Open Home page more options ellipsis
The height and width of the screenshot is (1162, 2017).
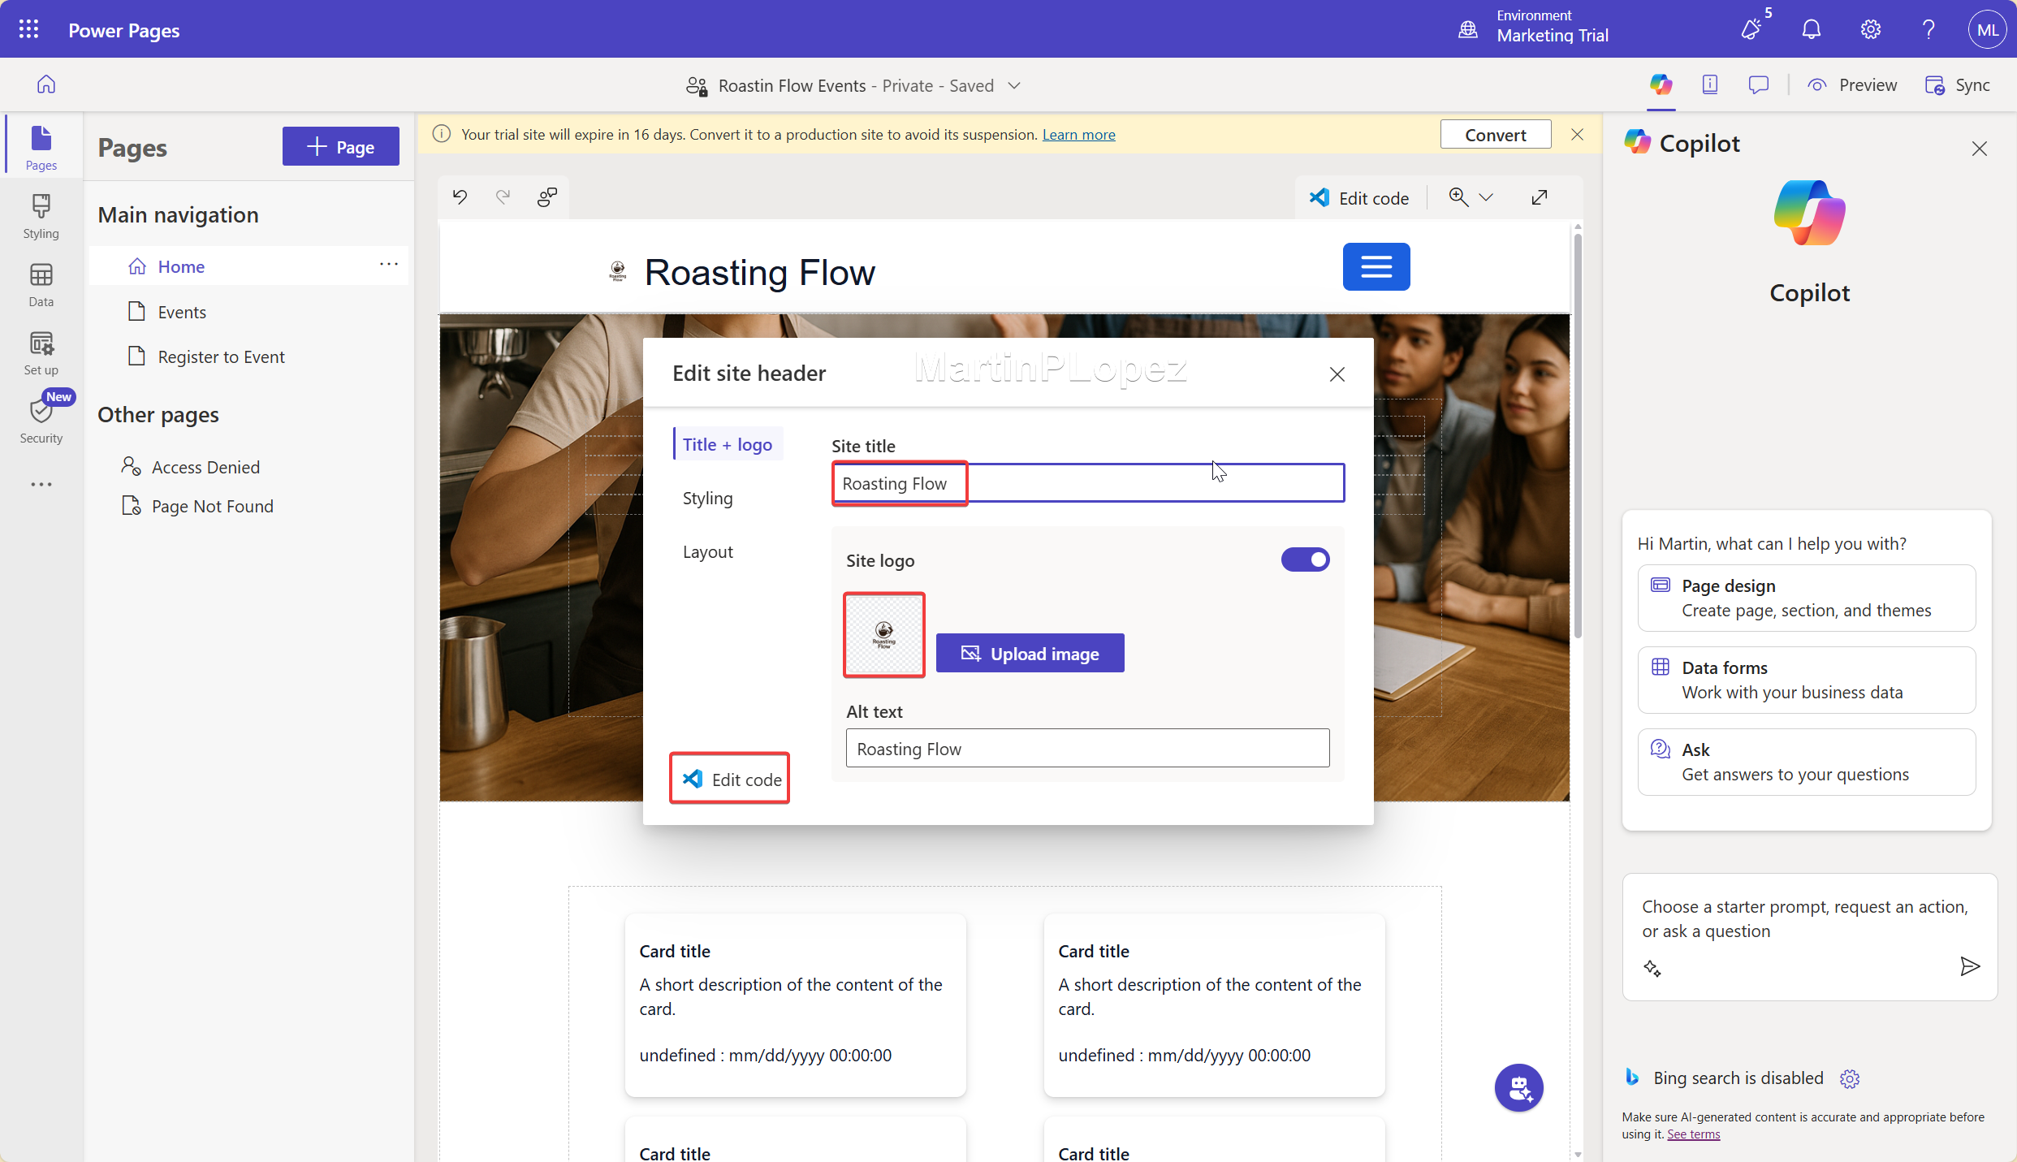point(389,265)
